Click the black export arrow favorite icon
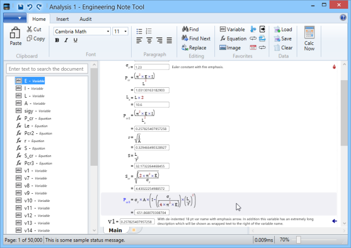This screenshot has width=351, height=248. click(262, 29)
